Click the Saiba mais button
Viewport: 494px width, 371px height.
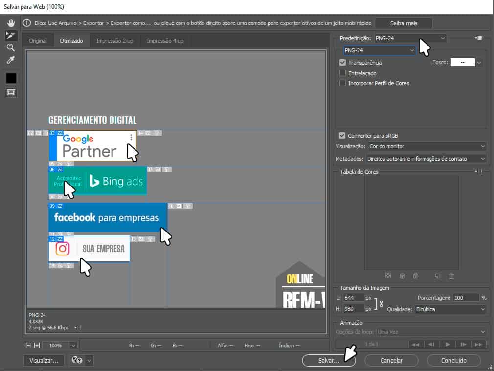pyautogui.click(x=403, y=23)
